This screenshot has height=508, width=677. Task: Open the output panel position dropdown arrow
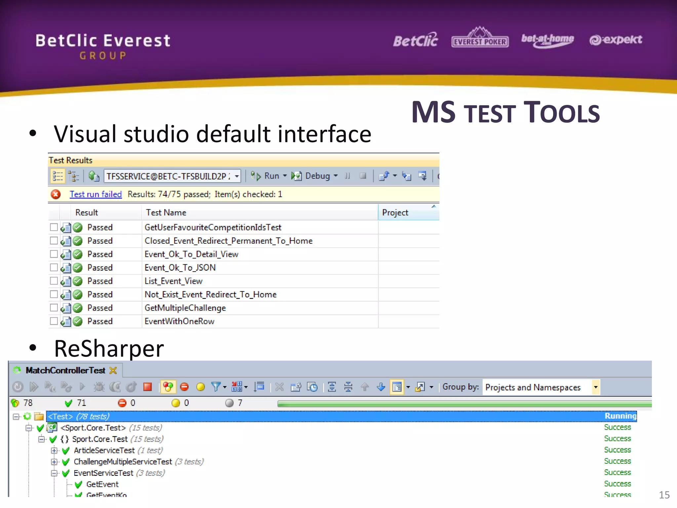[408, 387]
